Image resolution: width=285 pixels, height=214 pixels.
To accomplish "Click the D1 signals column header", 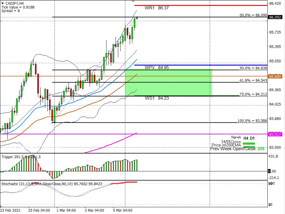I will [252, 138].
